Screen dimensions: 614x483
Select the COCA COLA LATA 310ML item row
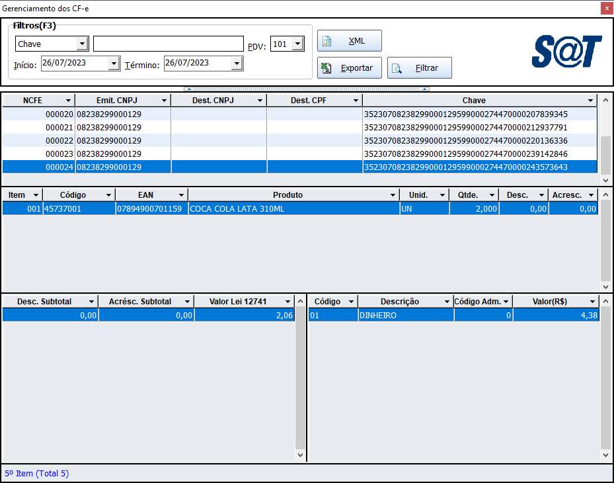point(293,209)
